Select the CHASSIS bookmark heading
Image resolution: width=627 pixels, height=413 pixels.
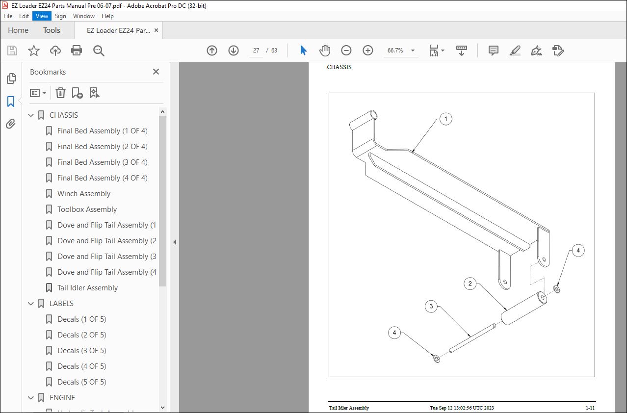(x=64, y=115)
